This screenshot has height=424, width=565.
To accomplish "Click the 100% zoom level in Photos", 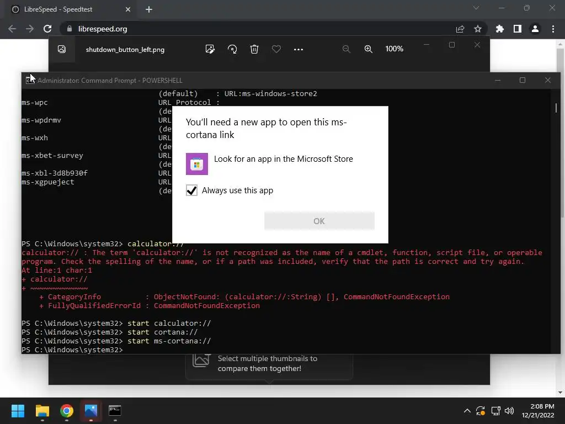I will coord(394,49).
